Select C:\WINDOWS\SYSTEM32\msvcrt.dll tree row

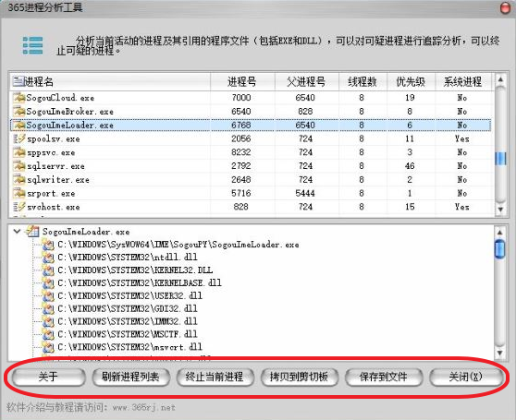coord(130,347)
